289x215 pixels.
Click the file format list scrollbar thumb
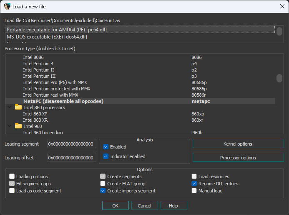279,31
